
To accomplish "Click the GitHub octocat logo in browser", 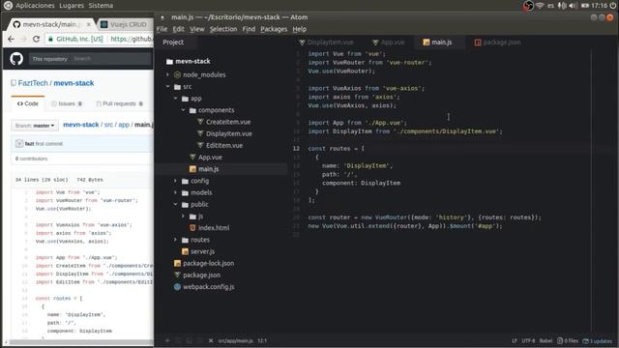I will point(16,59).
